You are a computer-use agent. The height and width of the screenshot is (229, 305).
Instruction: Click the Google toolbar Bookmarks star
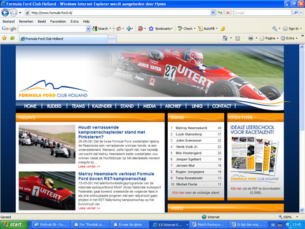151,29
